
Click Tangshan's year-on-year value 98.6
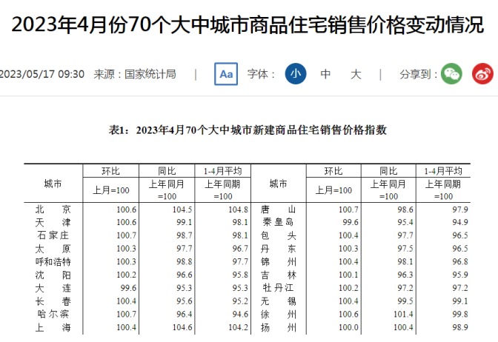point(405,209)
